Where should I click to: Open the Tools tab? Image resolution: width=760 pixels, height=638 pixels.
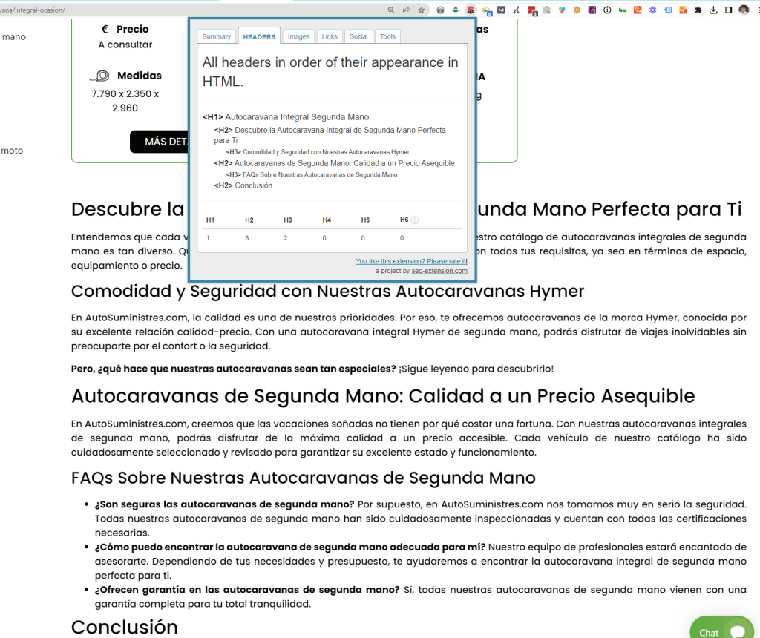click(387, 36)
